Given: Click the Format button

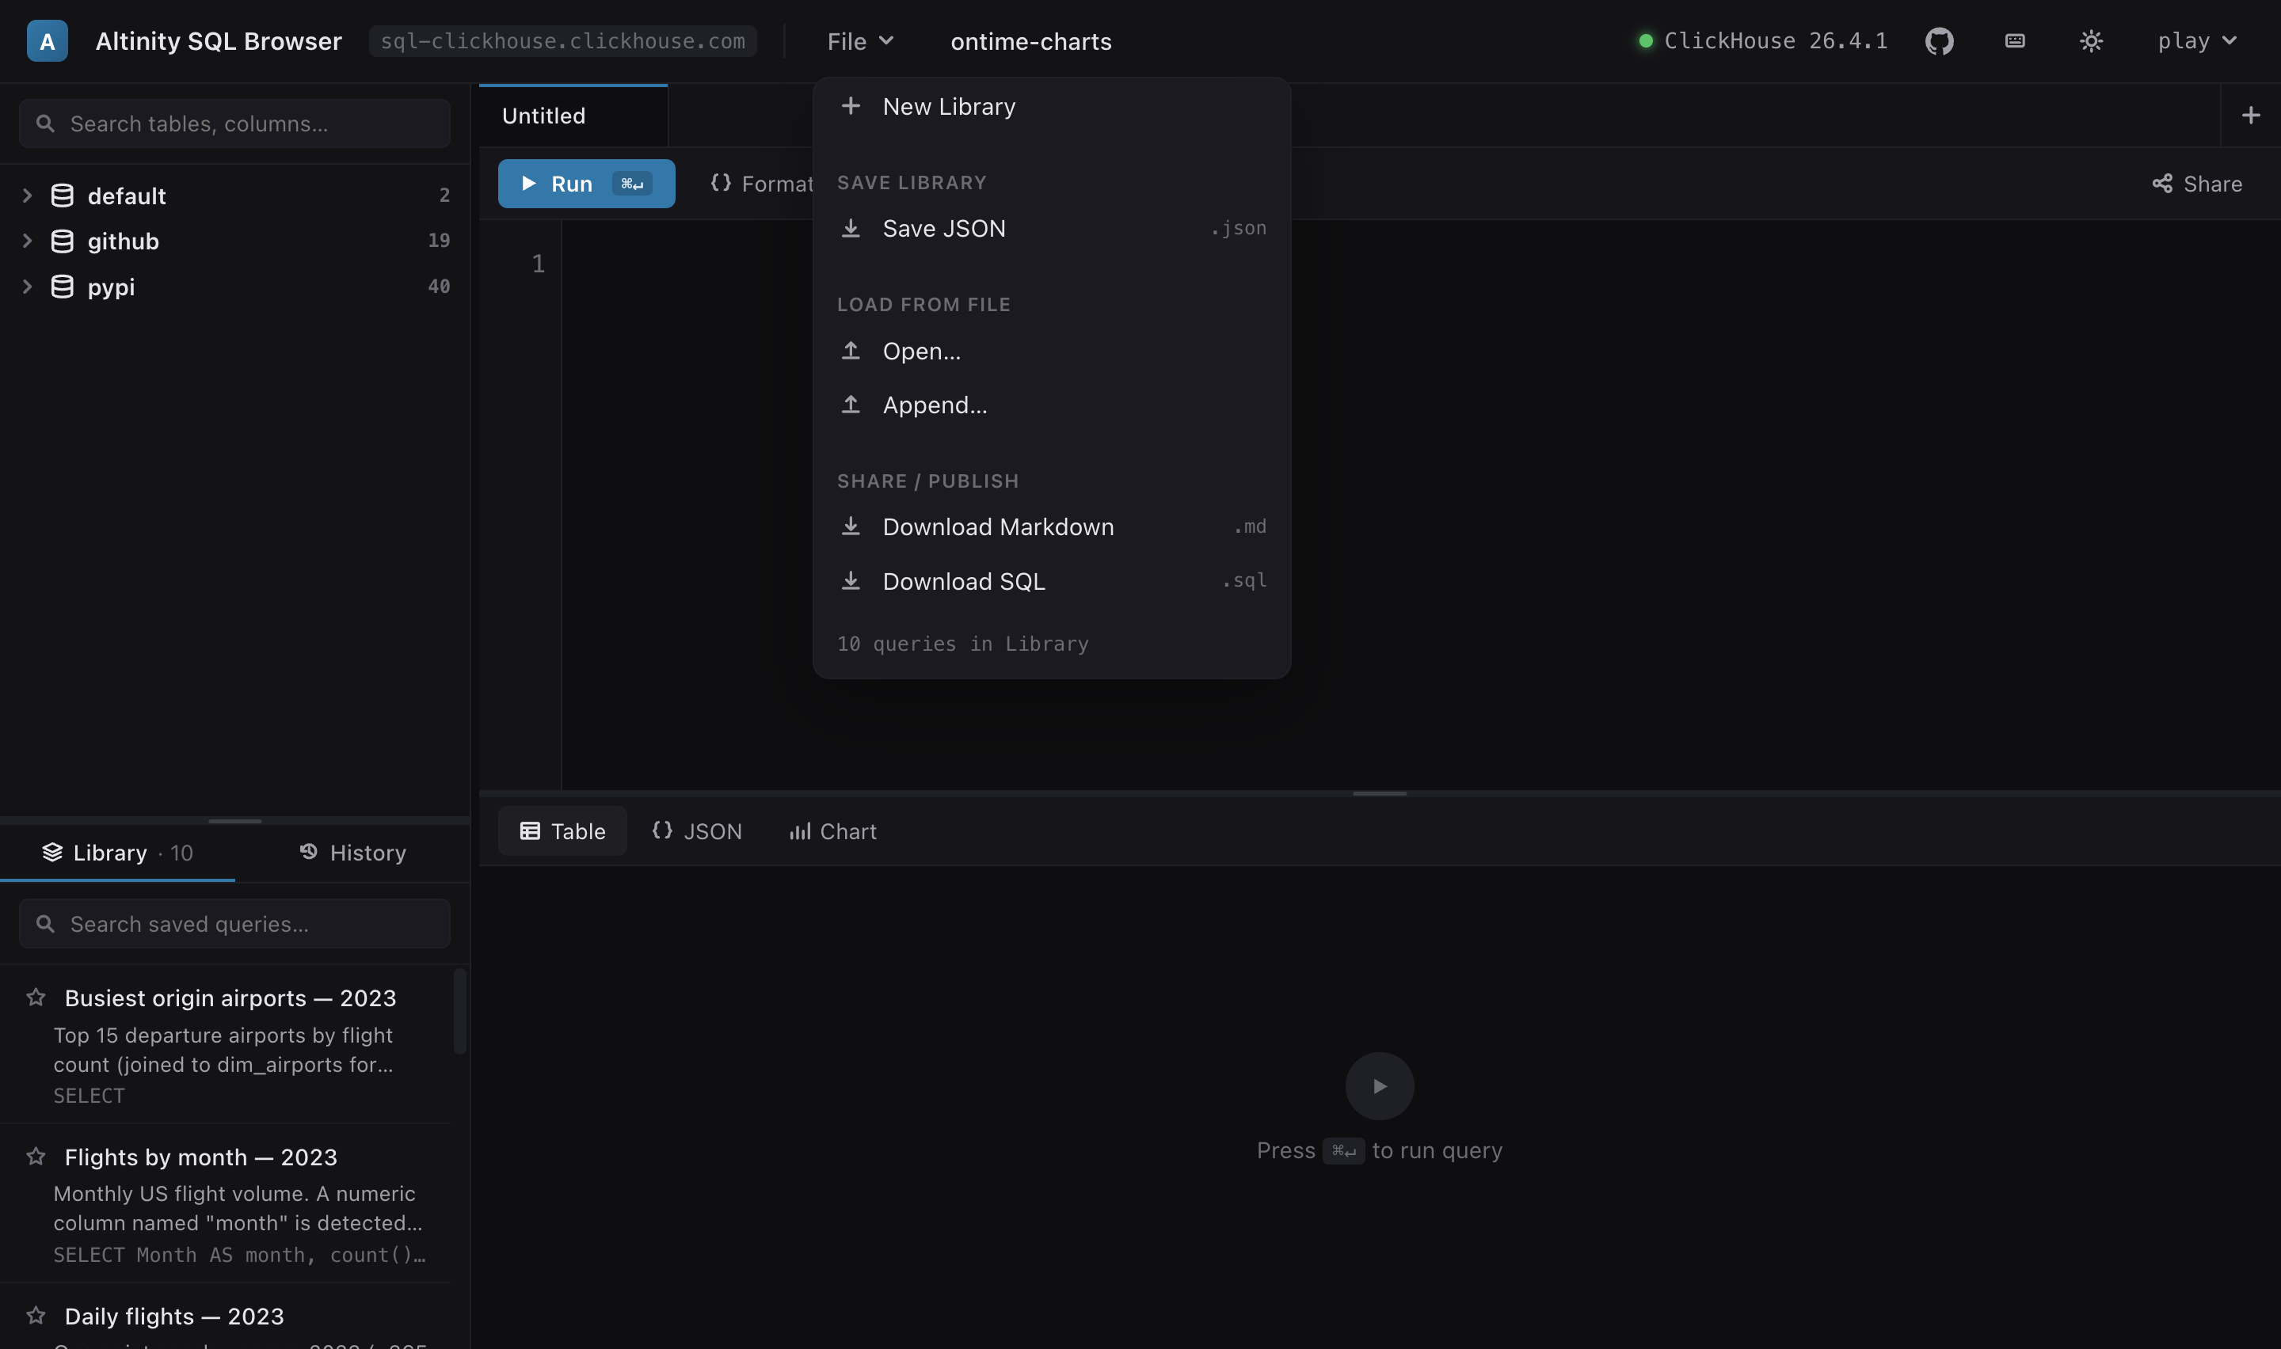Looking at the screenshot, I should (762, 184).
